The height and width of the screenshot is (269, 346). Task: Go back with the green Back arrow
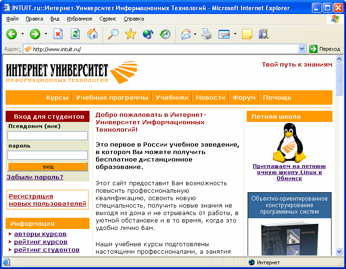12,34
